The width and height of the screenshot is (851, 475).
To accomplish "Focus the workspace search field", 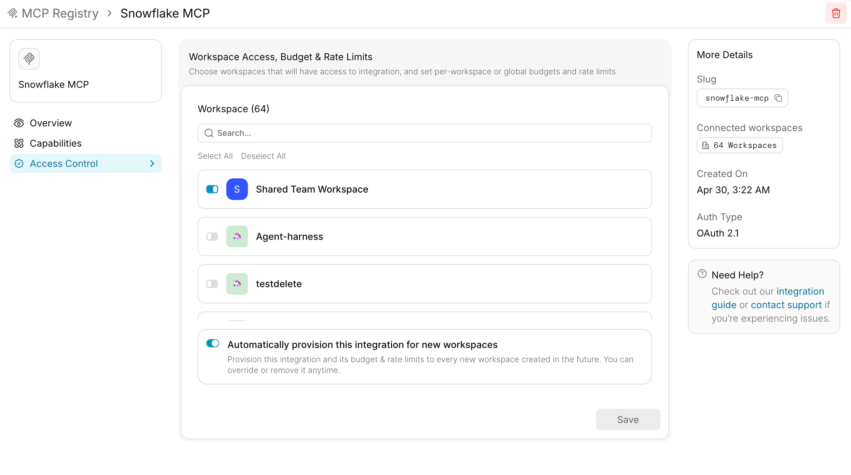I will [x=424, y=133].
